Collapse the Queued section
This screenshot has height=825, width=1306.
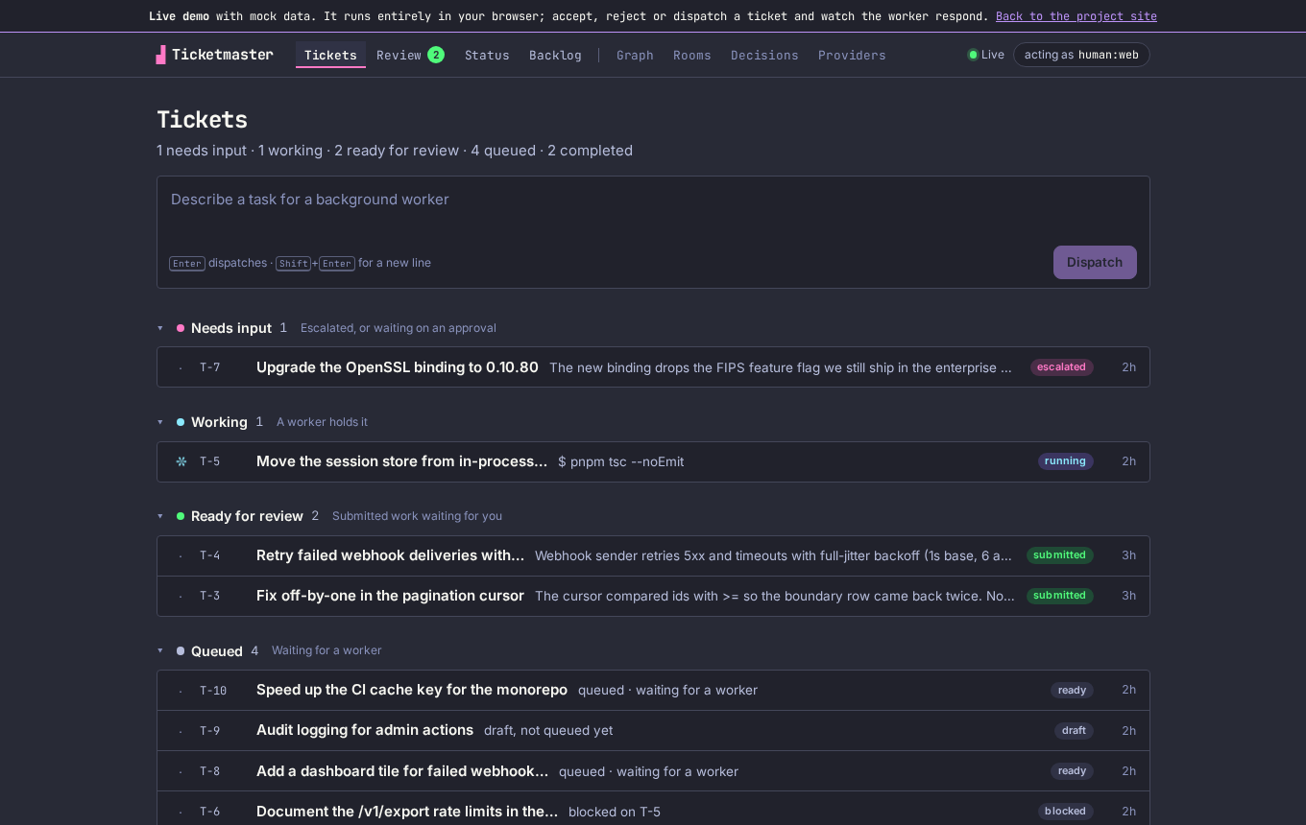point(160,650)
